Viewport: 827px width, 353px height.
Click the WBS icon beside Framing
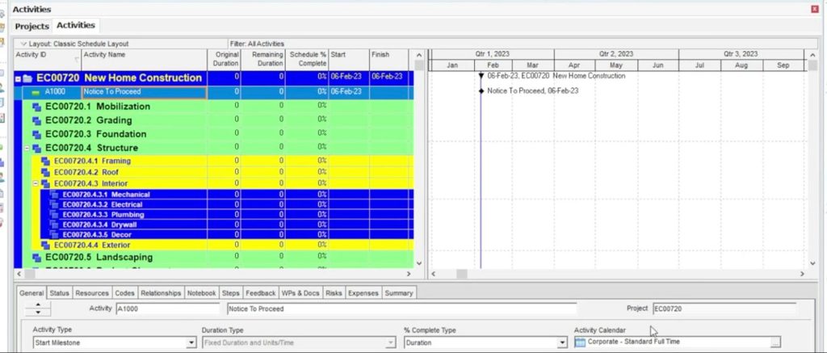[x=45, y=161]
